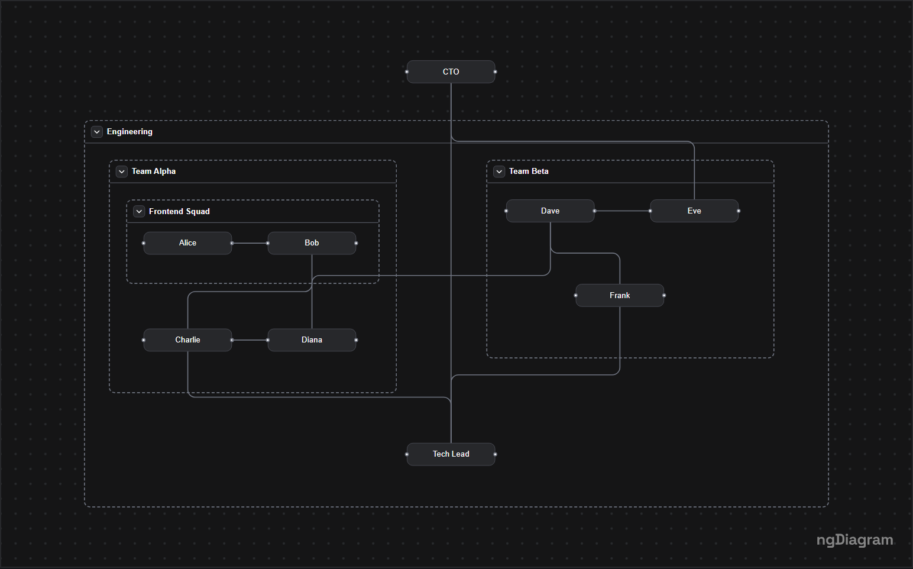Click the left port of Alice node
This screenshot has width=913, height=569.
(144, 243)
